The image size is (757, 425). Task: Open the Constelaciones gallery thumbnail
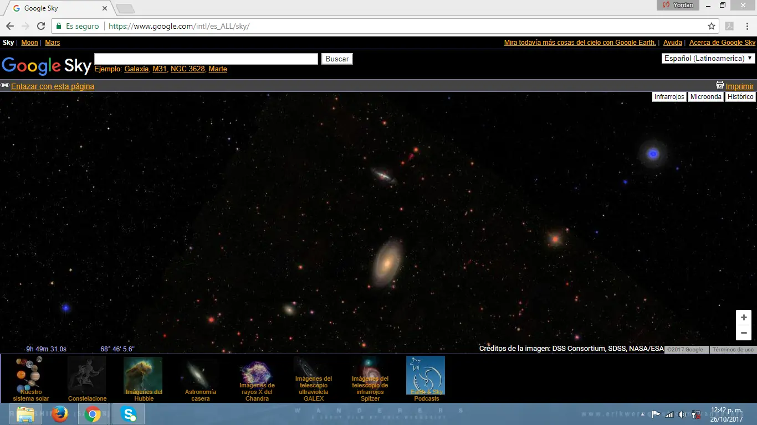point(87,379)
